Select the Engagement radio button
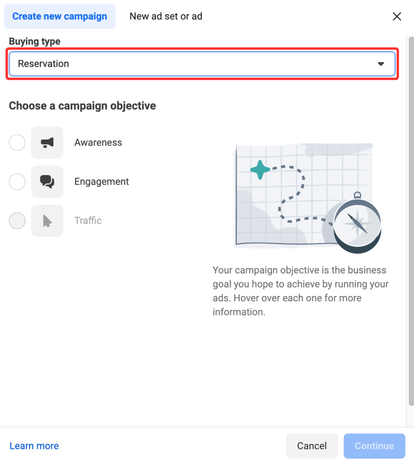 tap(17, 182)
